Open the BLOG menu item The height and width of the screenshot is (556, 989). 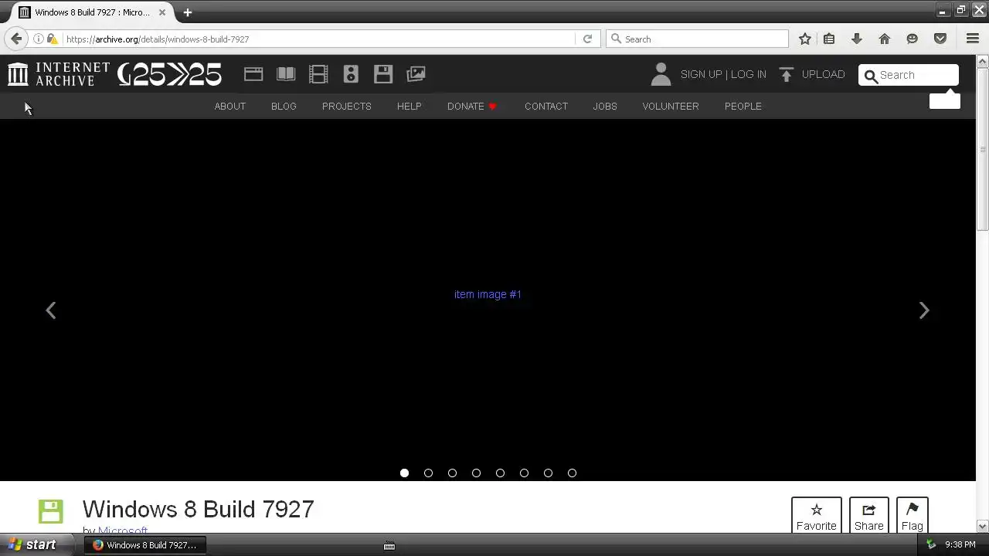point(284,106)
